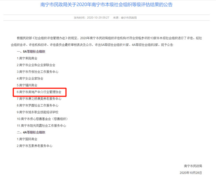Click the announcement title heading
This screenshot has height=179, width=216.
tap(106, 5)
